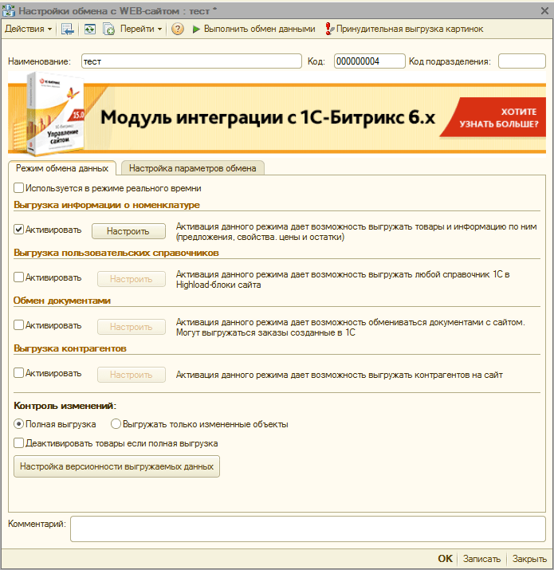Check Активировать for Выгрузка контрагентов
This screenshot has width=554, height=570.
coord(18,372)
